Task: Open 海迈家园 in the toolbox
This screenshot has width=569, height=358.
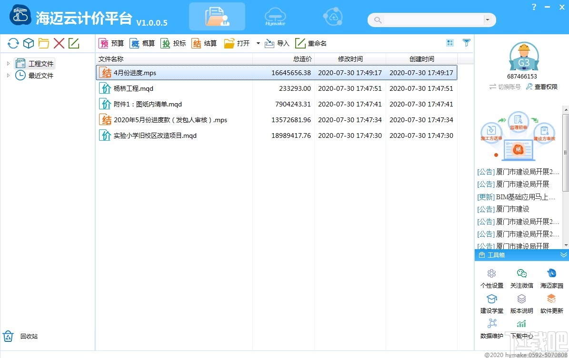Action: [x=551, y=279]
